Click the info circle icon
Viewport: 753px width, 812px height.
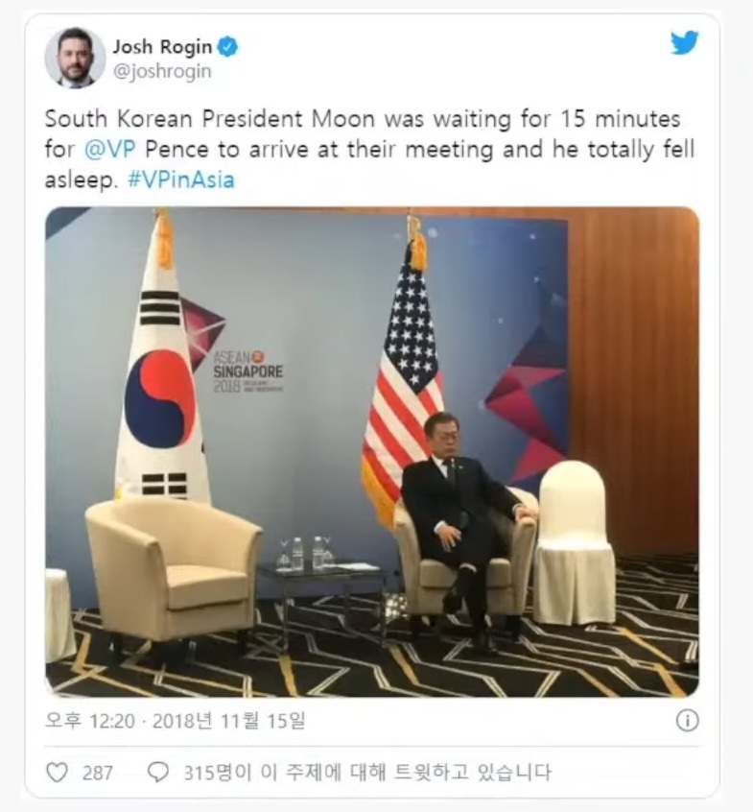[687, 721]
